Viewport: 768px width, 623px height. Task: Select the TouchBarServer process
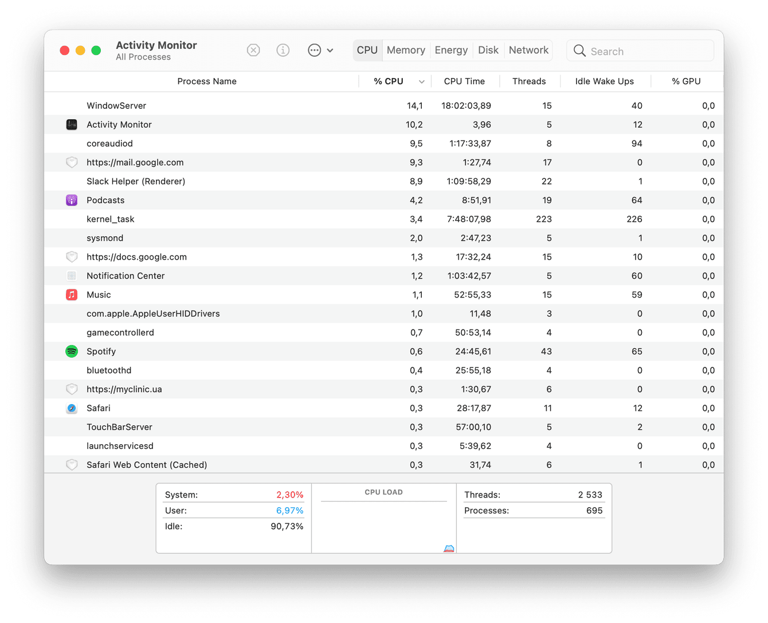[x=384, y=427]
